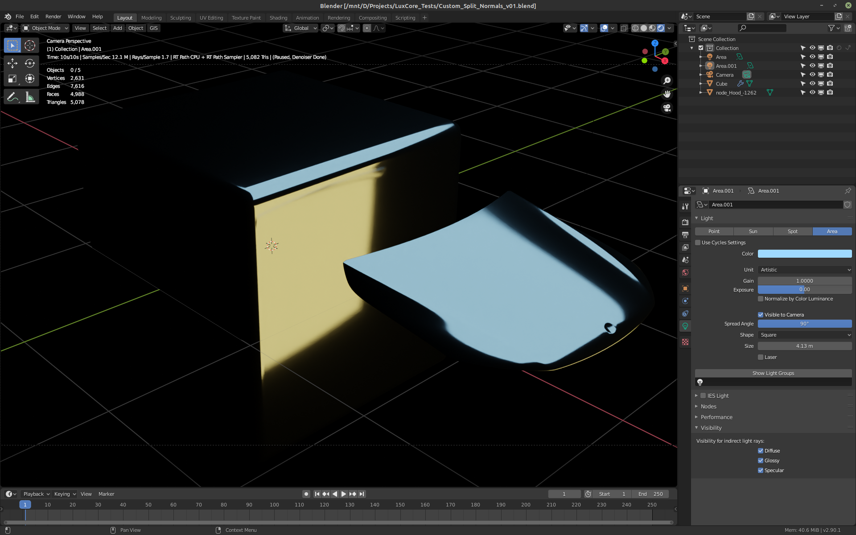This screenshot has height=535, width=856.
Task: Switch to solid viewport shading
Action: [x=644, y=28]
